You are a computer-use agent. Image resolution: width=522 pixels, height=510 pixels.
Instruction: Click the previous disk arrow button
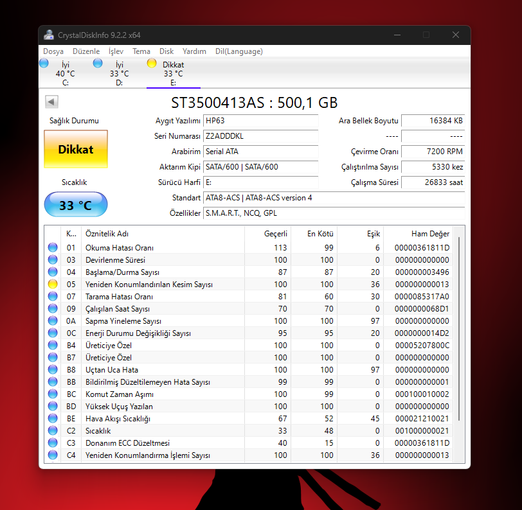(x=51, y=101)
